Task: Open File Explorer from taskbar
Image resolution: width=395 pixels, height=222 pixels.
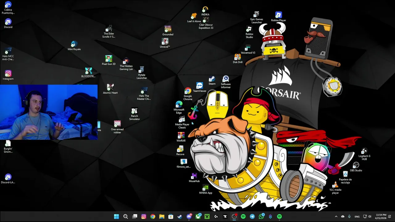Action: [162, 216]
